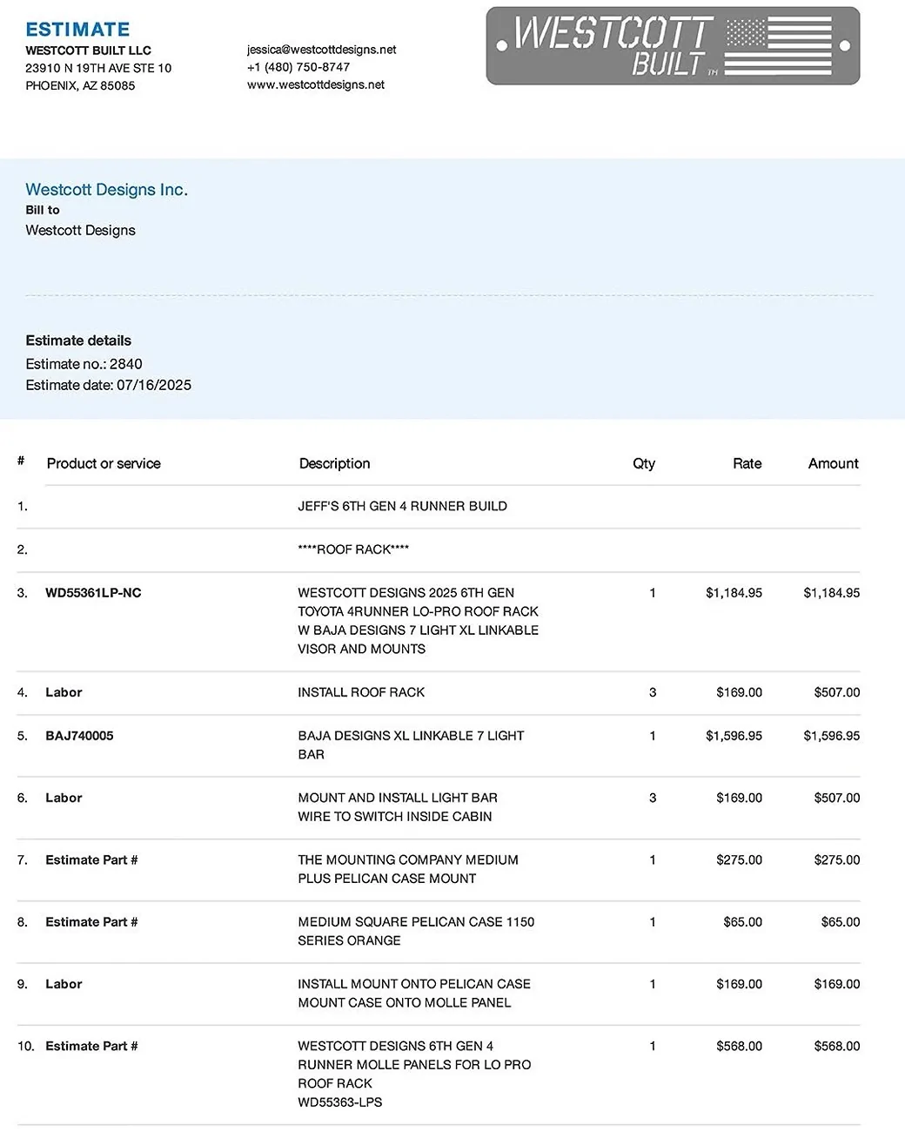The width and height of the screenshot is (905, 1132).
Task: Open the www.westcottdesigns.net website link
Action: 315,84
